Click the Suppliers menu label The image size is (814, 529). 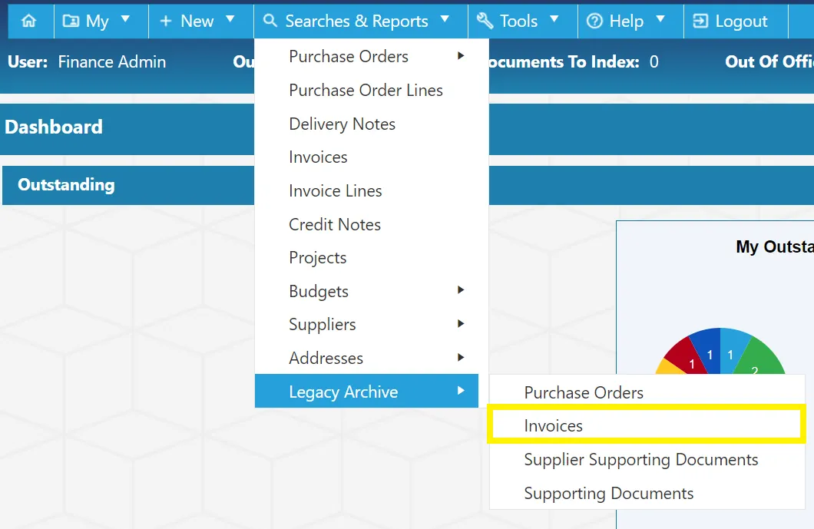click(323, 325)
